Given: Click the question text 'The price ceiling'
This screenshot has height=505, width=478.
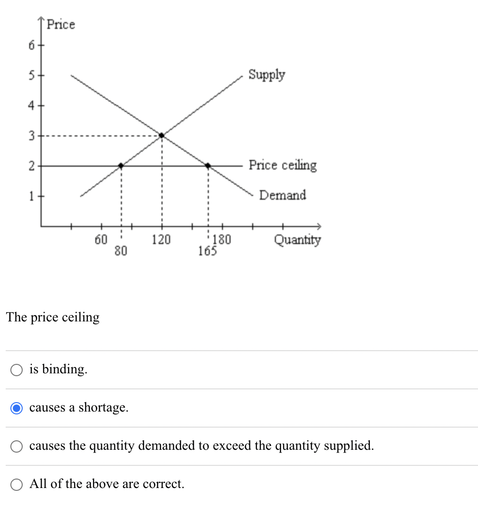Looking at the screenshot, I should [52, 317].
